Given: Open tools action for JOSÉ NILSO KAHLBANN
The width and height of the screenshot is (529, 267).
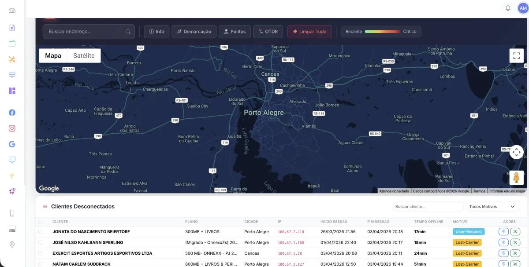Looking at the screenshot, I should pyautogui.click(x=515, y=242).
